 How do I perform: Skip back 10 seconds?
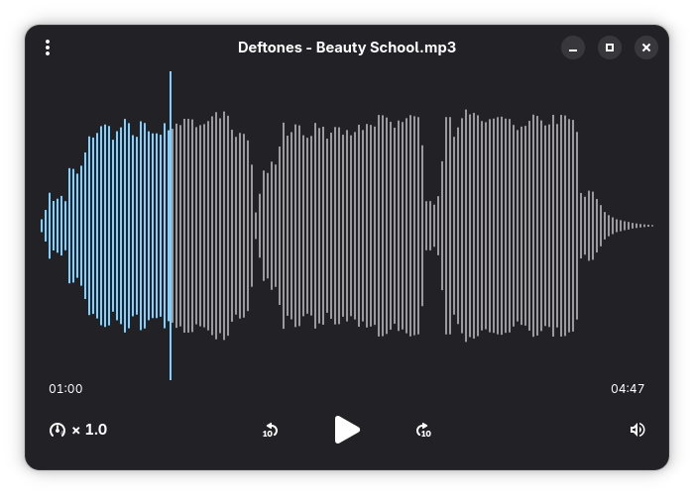[x=270, y=430]
